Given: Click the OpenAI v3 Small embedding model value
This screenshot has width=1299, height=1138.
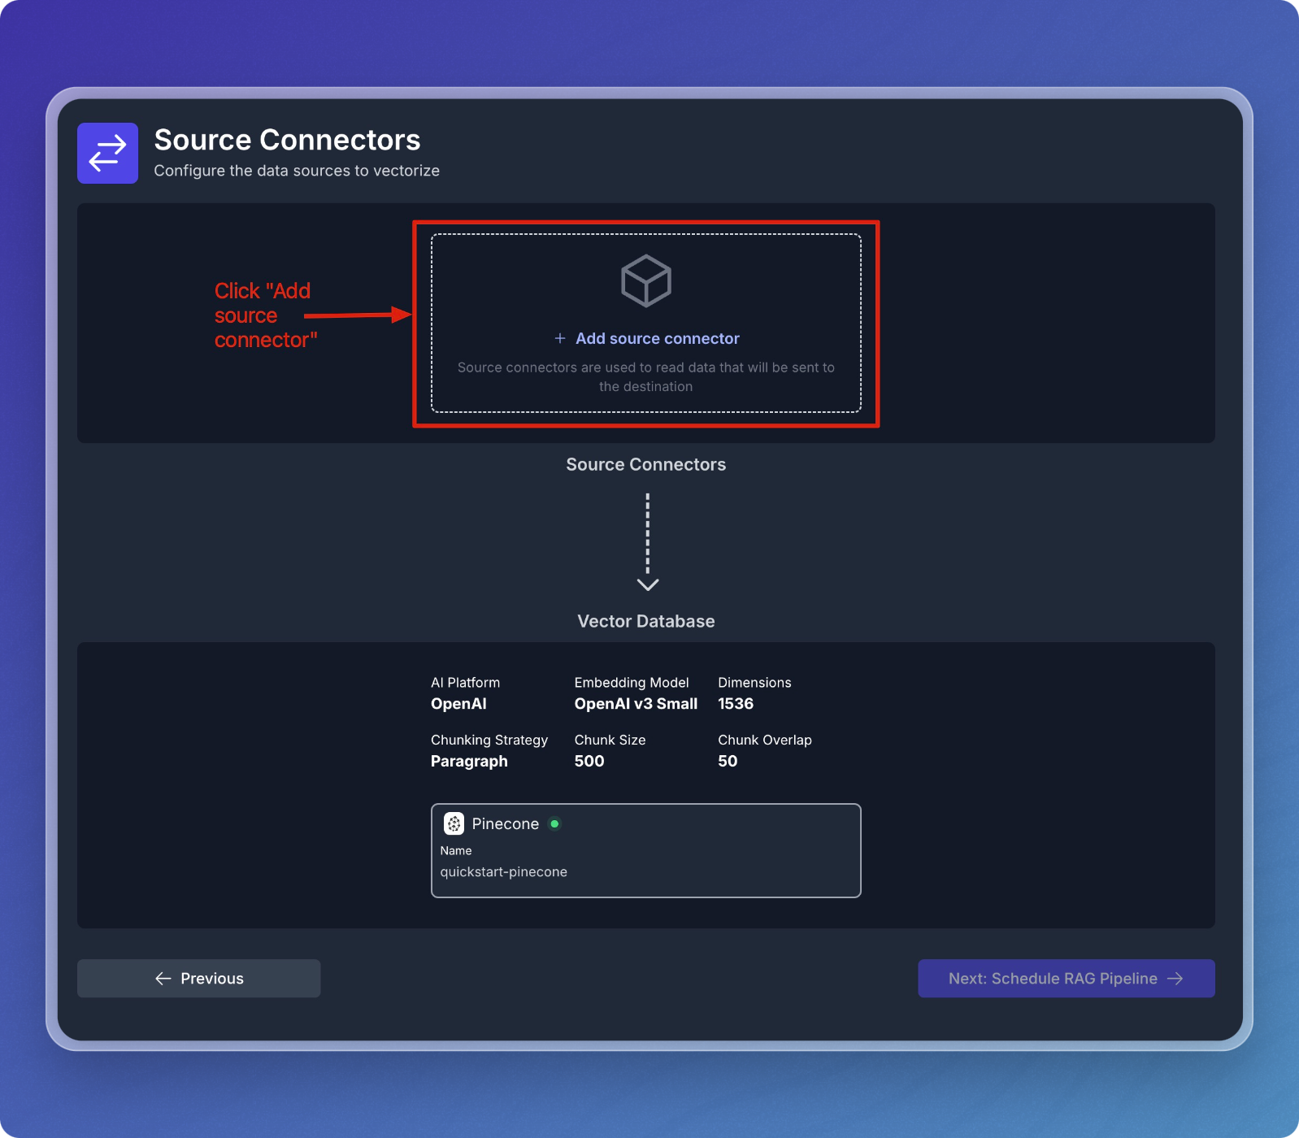Looking at the screenshot, I should pos(636,704).
